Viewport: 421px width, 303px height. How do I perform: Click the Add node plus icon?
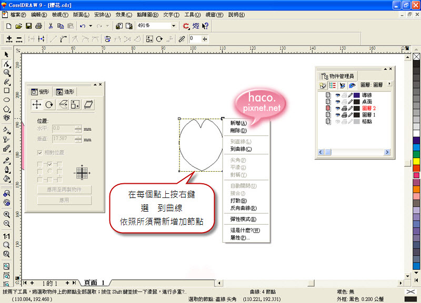[x=9, y=39]
